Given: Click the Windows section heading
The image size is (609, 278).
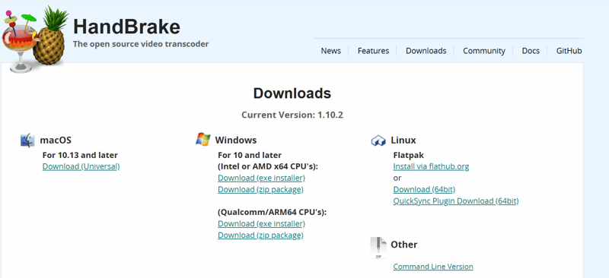Looking at the screenshot, I should point(236,140).
